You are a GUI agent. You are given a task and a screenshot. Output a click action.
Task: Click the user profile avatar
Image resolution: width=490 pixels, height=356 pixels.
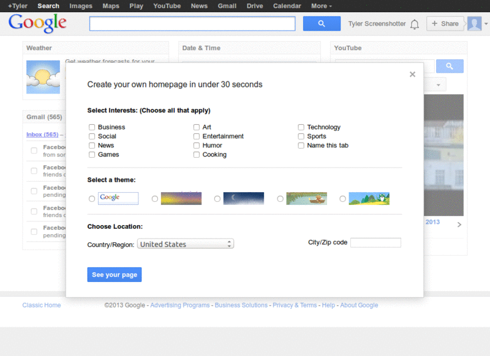(474, 24)
